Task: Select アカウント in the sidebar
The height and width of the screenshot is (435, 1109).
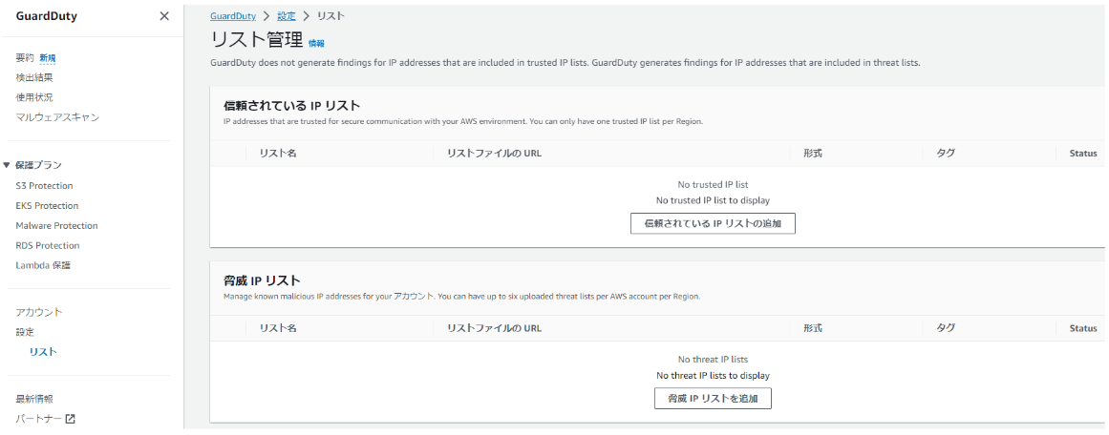Action: tap(39, 312)
